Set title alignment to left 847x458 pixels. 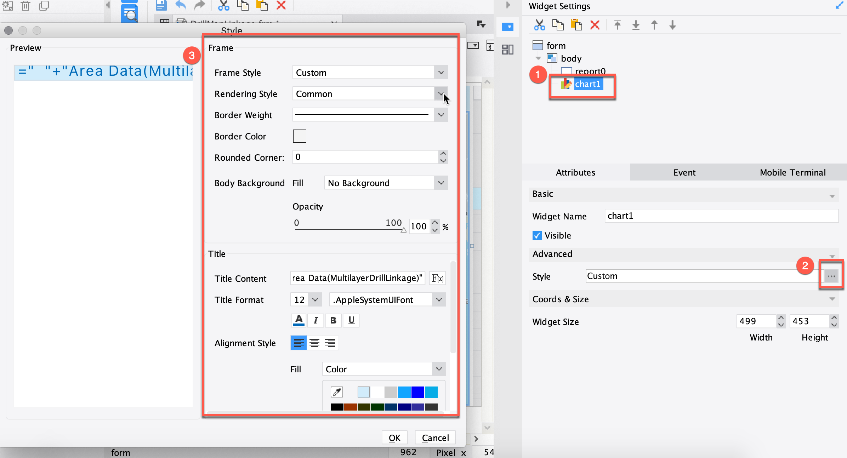click(299, 343)
